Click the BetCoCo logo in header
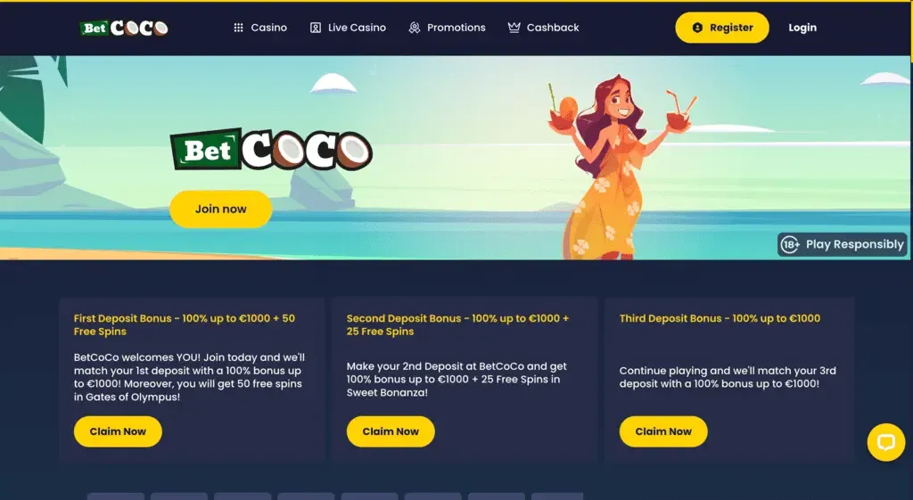Screen dimensions: 913x500 pos(124,28)
